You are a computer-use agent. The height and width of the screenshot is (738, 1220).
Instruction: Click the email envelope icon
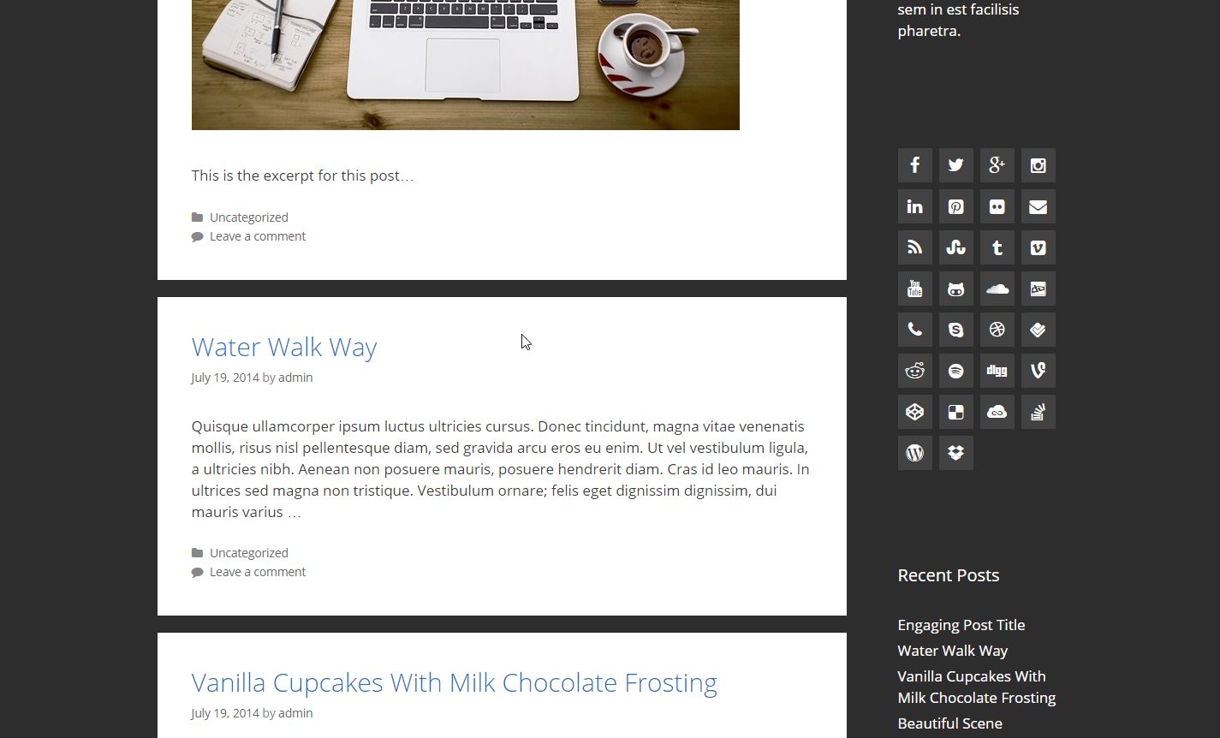[x=1038, y=206]
